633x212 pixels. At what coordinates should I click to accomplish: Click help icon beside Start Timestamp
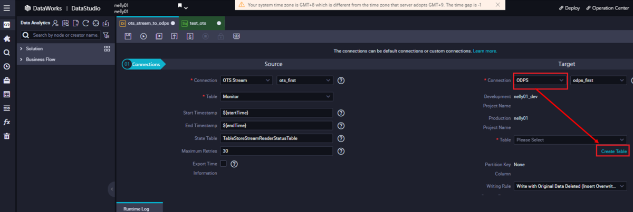(341, 113)
